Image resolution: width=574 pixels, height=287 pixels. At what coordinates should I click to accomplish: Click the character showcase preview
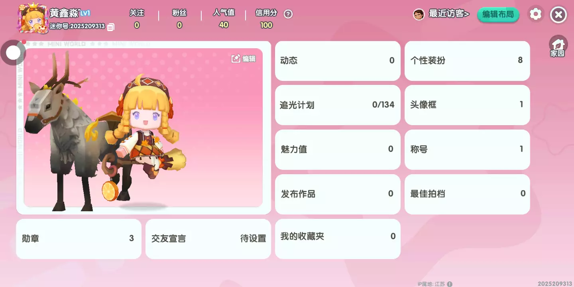(143, 128)
